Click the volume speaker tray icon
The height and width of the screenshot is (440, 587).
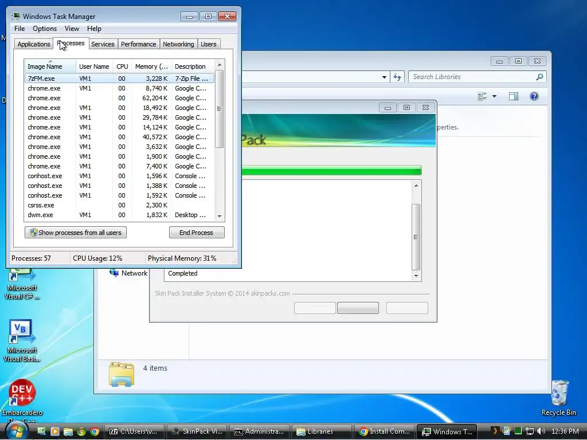click(541, 431)
